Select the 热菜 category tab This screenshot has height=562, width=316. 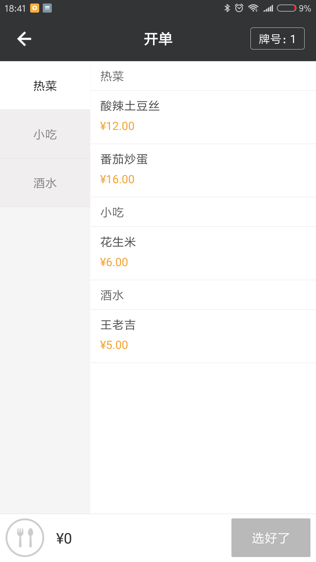(x=45, y=86)
